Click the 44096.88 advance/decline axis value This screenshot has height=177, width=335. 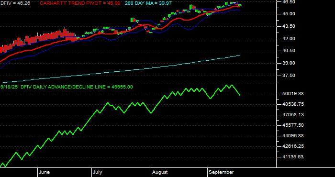(293, 136)
